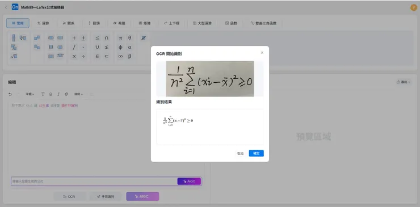
Task: Insert the slash symbol
Action: pos(74,47)
